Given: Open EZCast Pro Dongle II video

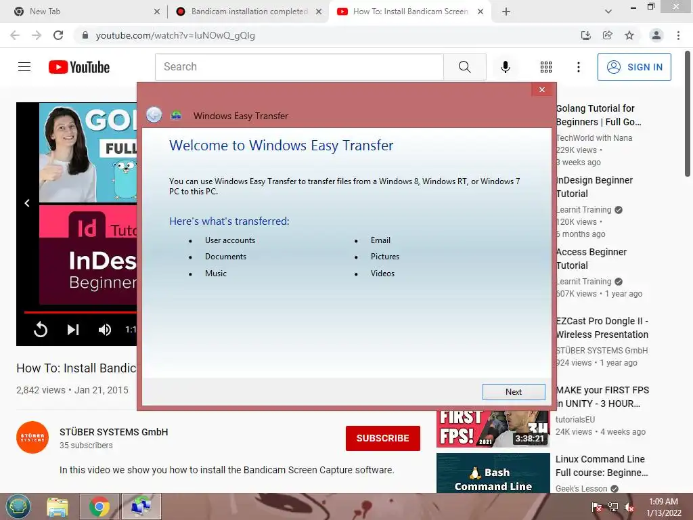Looking at the screenshot, I should (x=602, y=328).
